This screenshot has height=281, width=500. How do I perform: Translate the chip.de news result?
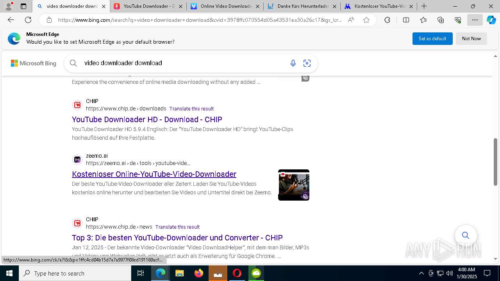(x=177, y=227)
